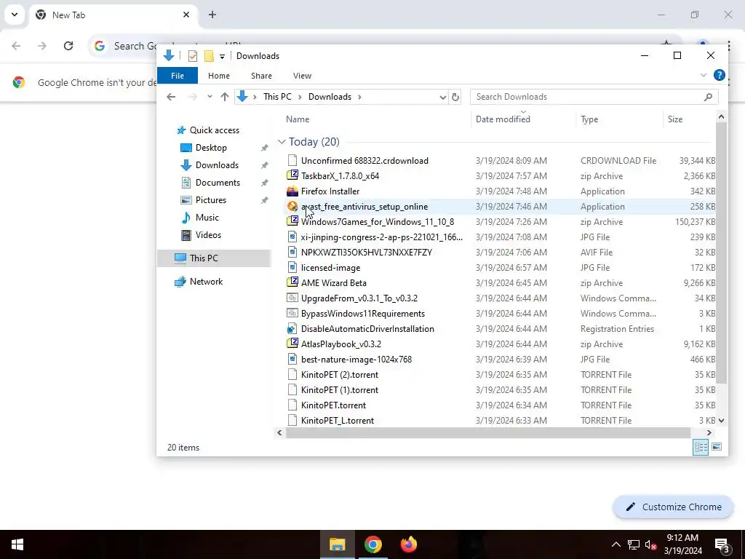
Task: Open the View ribbon tab
Action: pos(302,76)
